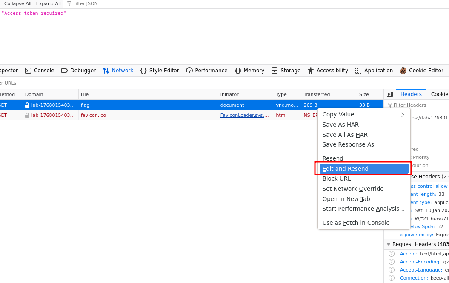This screenshot has width=449, height=283.
Task: Click the Network up-down arrows icon
Action: [106, 71]
